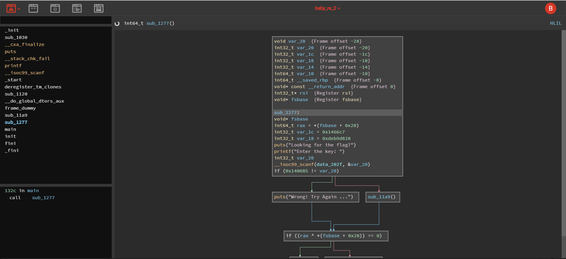Select puts in the function list
The width and height of the screenshot is (566, 259).
click(10, 52)
